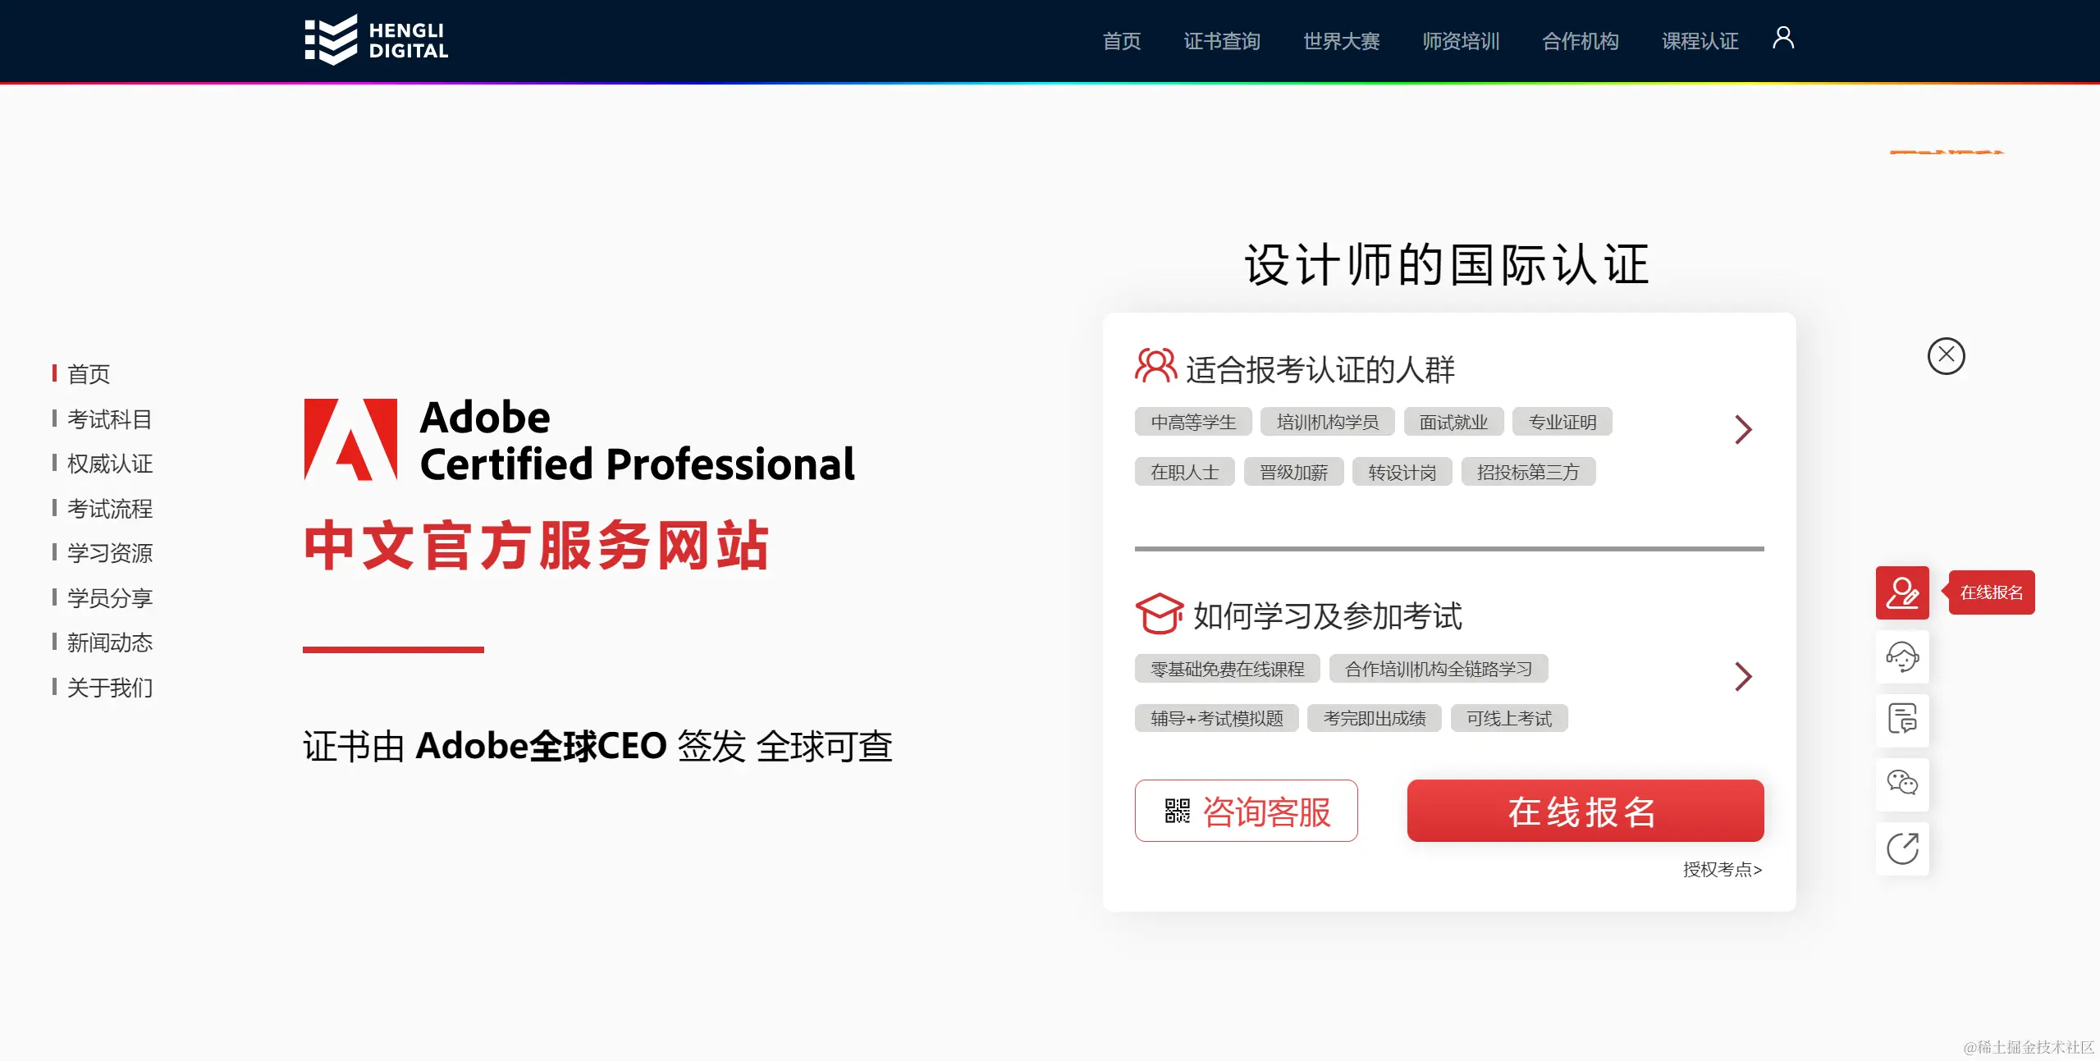Open the 授权考点> link
2100x1061 pixels.
tap(1722, 869)
